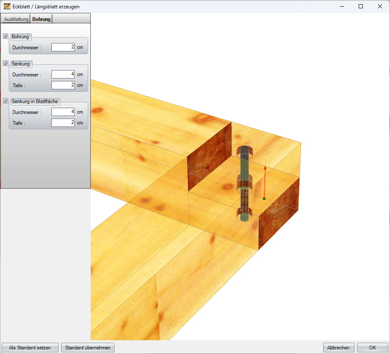The height and width of the screenshot is (354, 390).
Task: Uncheck Senkung in Blattfläche option
Action: click(x=6, y=101)
